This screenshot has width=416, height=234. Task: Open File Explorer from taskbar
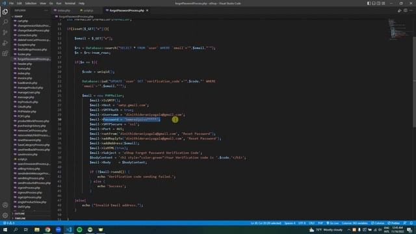tap(37, 229)
